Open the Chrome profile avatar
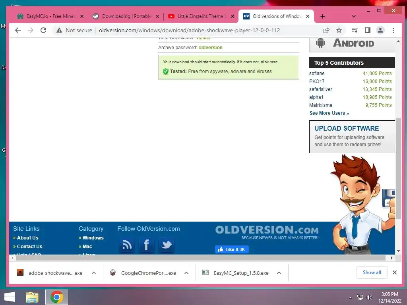 click(x=380, y=30)
